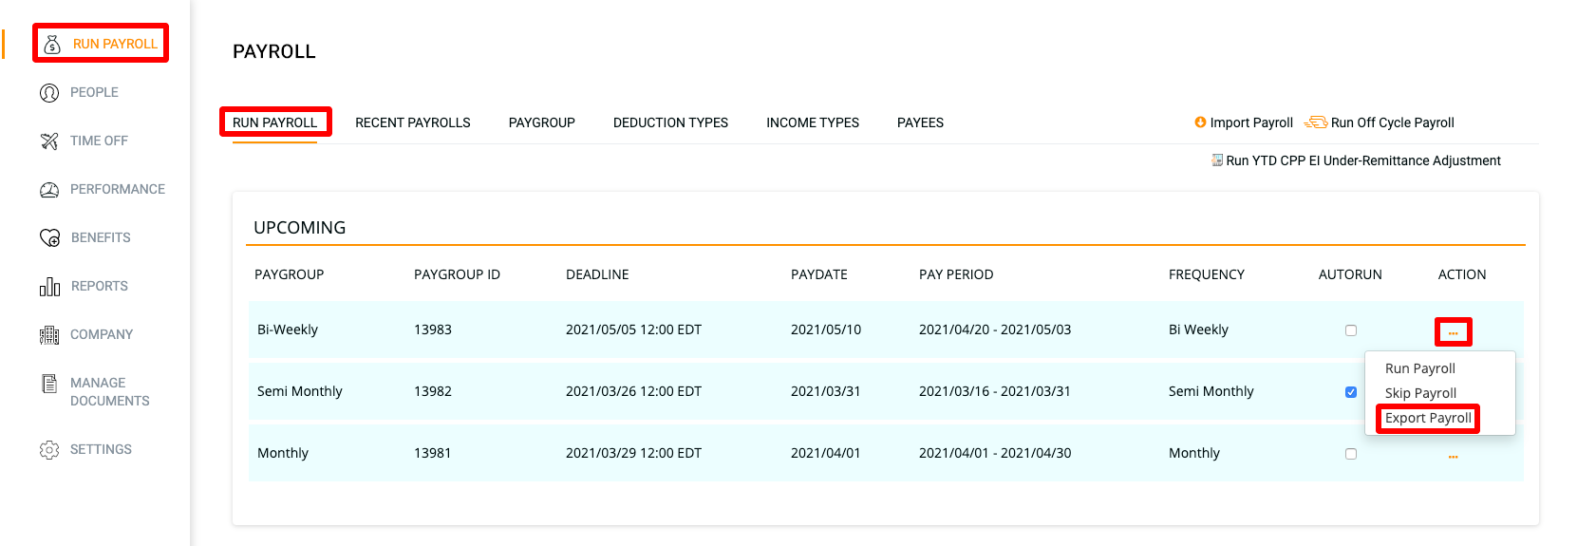Image resolution: width=1577 pixels, height=546 pixels.
Task: Click paygroup ID 13981
Action: click(433, 453)
